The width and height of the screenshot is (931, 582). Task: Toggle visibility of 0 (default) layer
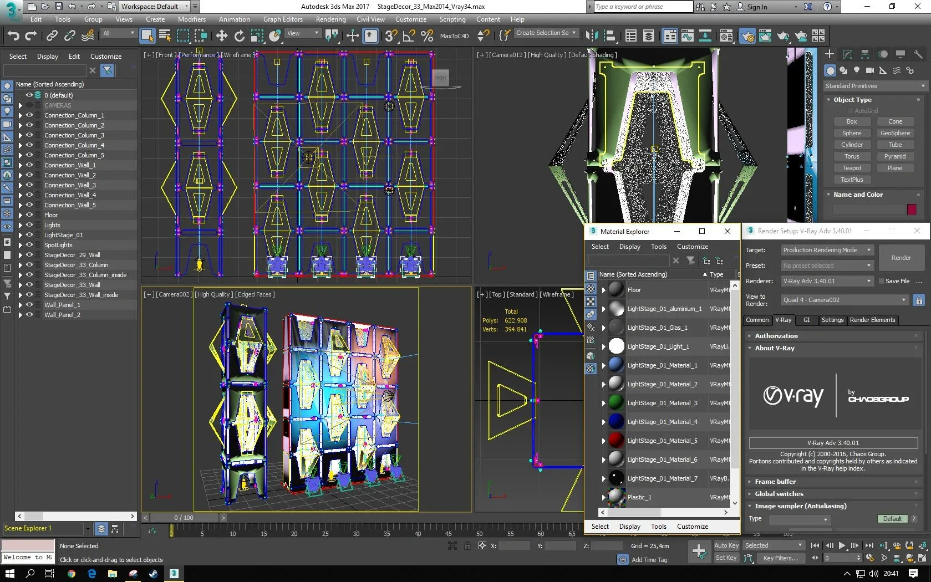pyautogui.click(x=29, y=95)
